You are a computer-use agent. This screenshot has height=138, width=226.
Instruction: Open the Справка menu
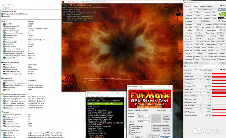pos(11,5)
